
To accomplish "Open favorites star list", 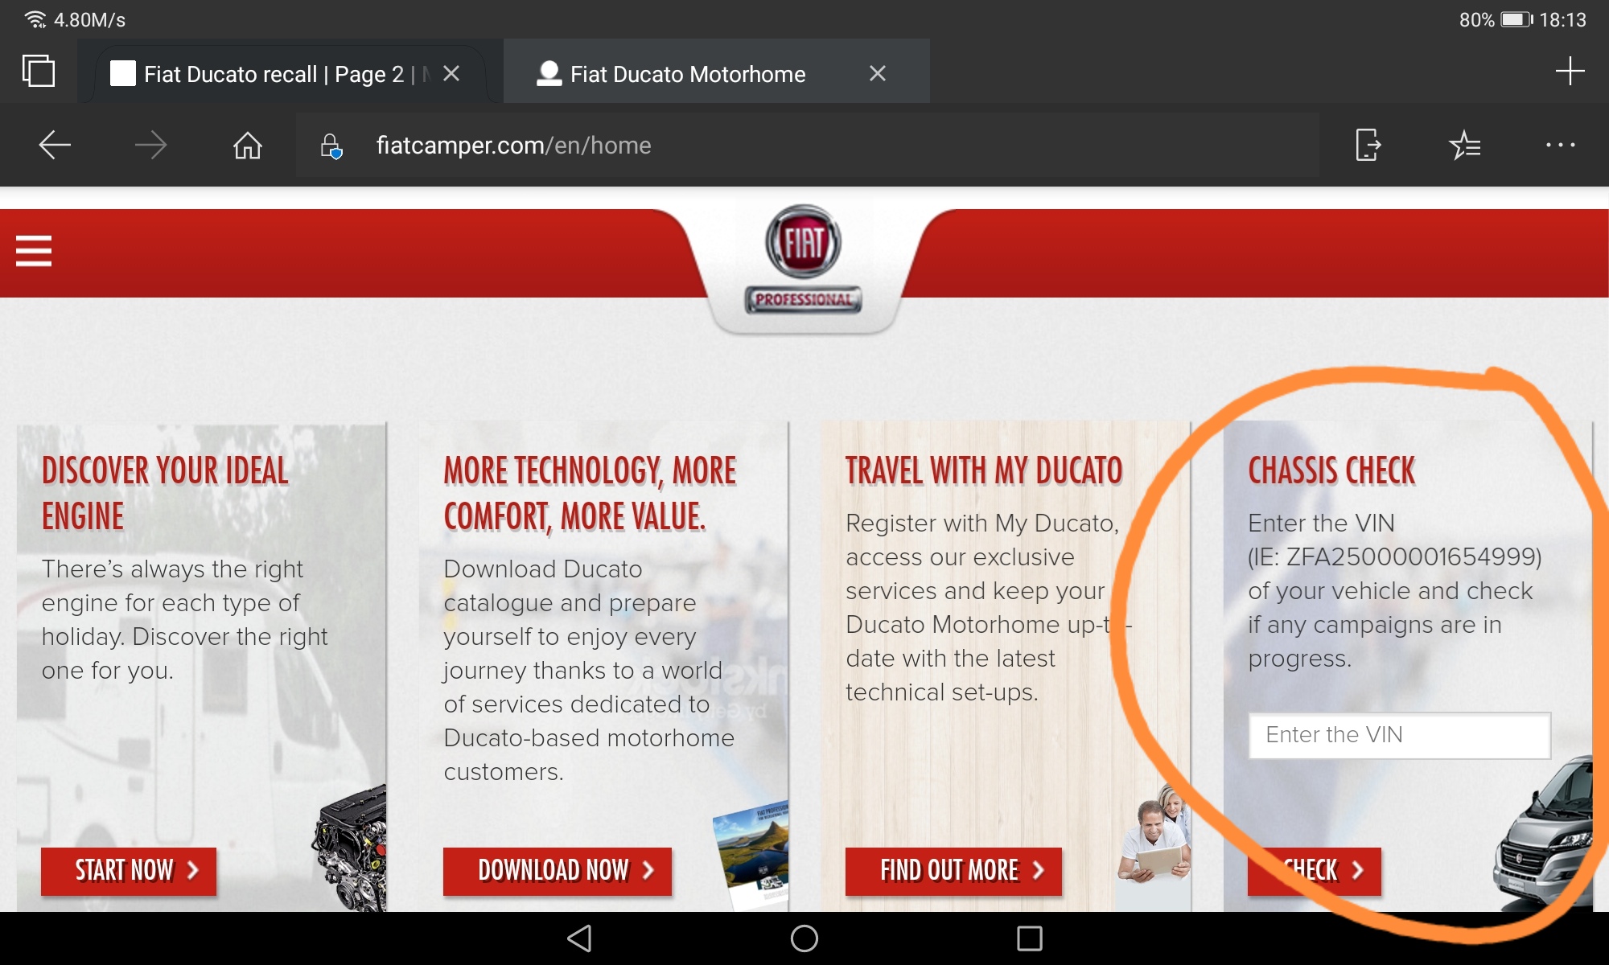I will pos(1464,145).
